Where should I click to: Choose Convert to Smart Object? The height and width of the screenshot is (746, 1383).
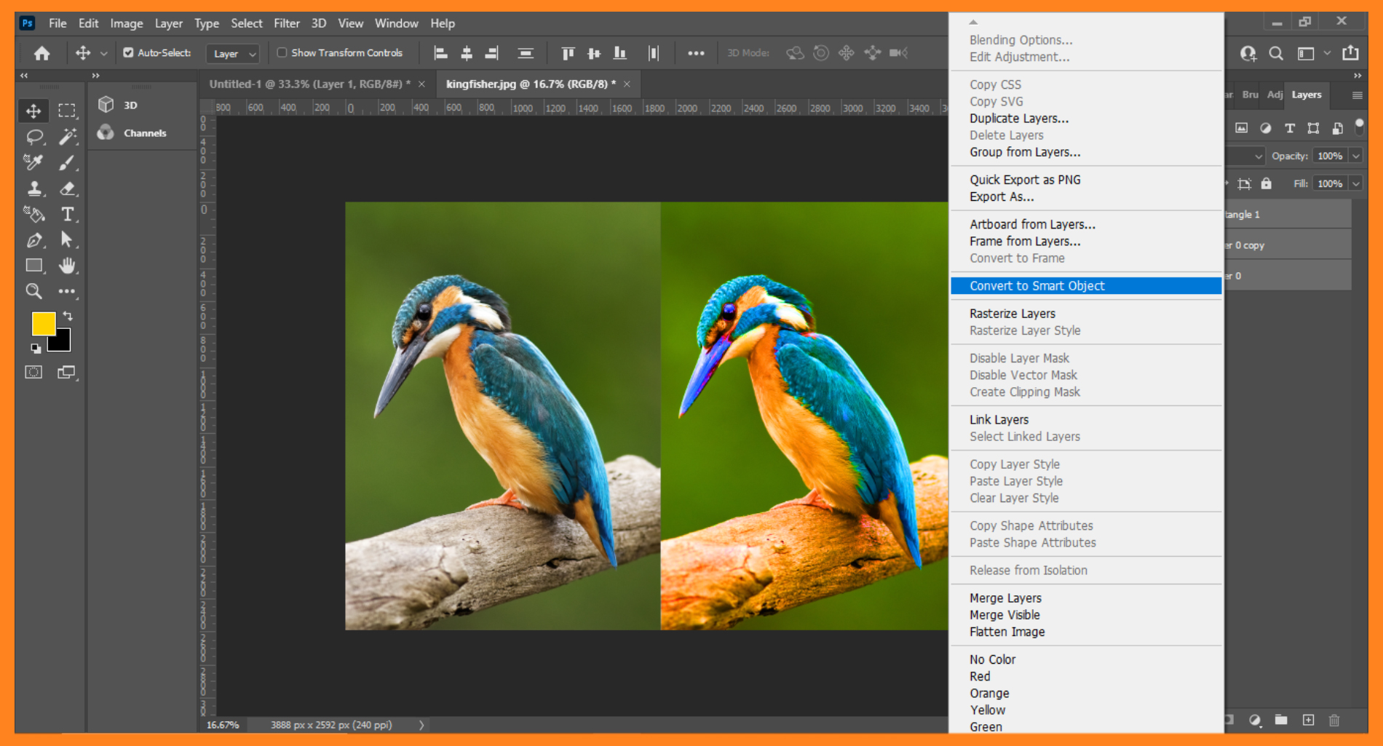1037,285
